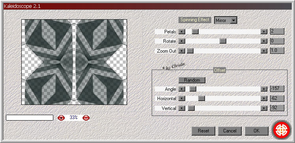Image resolution: width=295 pixels, height=143 pixels.
Task: Click the Angle slider handle
Action: 193,89
